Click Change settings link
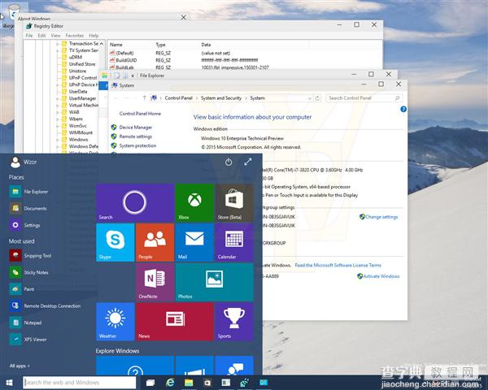488x390 pixels. pos(381,217)
